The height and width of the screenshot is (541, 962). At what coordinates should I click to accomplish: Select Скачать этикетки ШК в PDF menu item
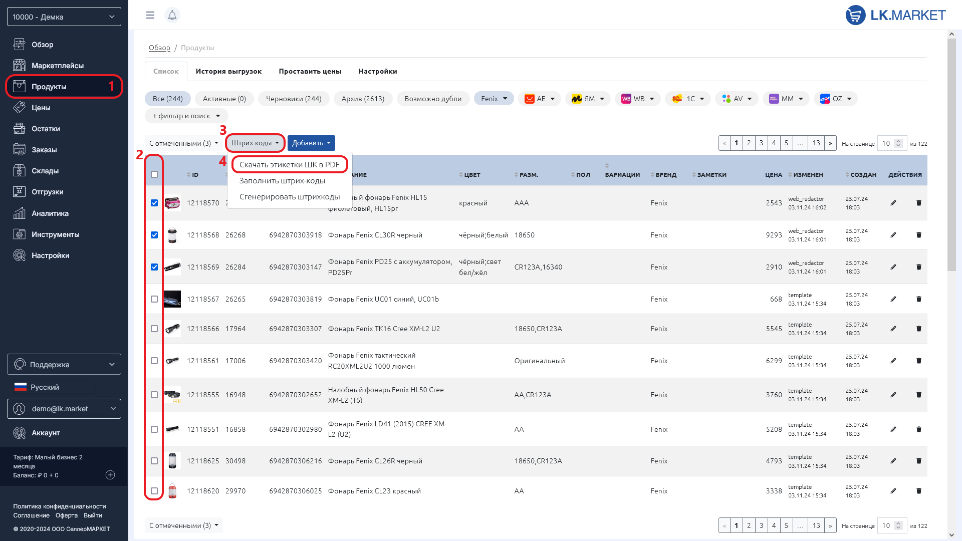pos(289,165)
